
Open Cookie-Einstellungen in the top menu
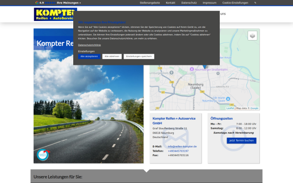235,3
